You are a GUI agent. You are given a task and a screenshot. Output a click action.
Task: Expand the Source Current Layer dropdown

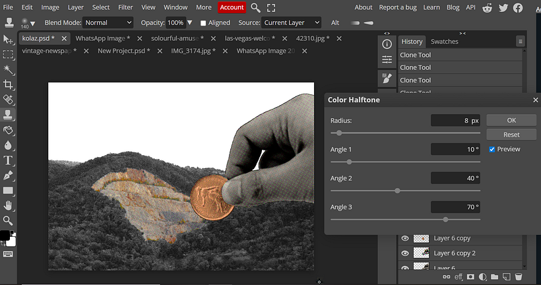click(x=291, y=22)
